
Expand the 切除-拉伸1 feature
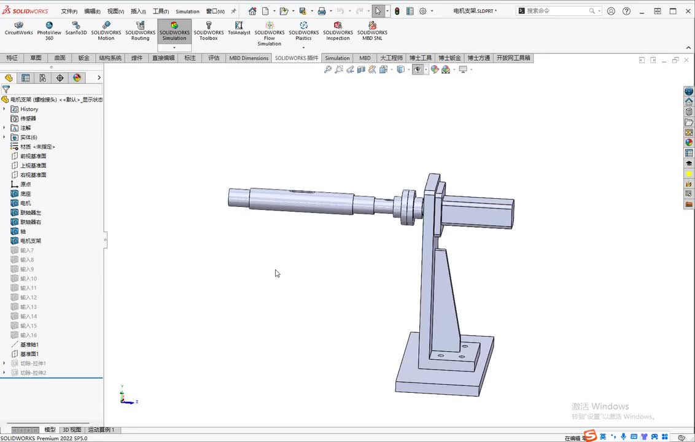coord(4,363)
